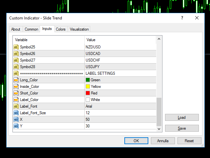Open the Visualization tab
Screen dimensions: 210x158
click(79, 29)
